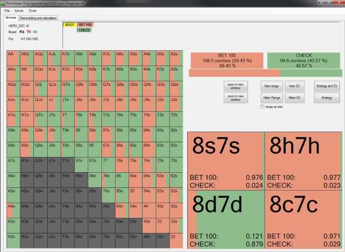Click the orange BET 100 summary box
Viewport: 345px width, 252px height.
click(226, 60)
